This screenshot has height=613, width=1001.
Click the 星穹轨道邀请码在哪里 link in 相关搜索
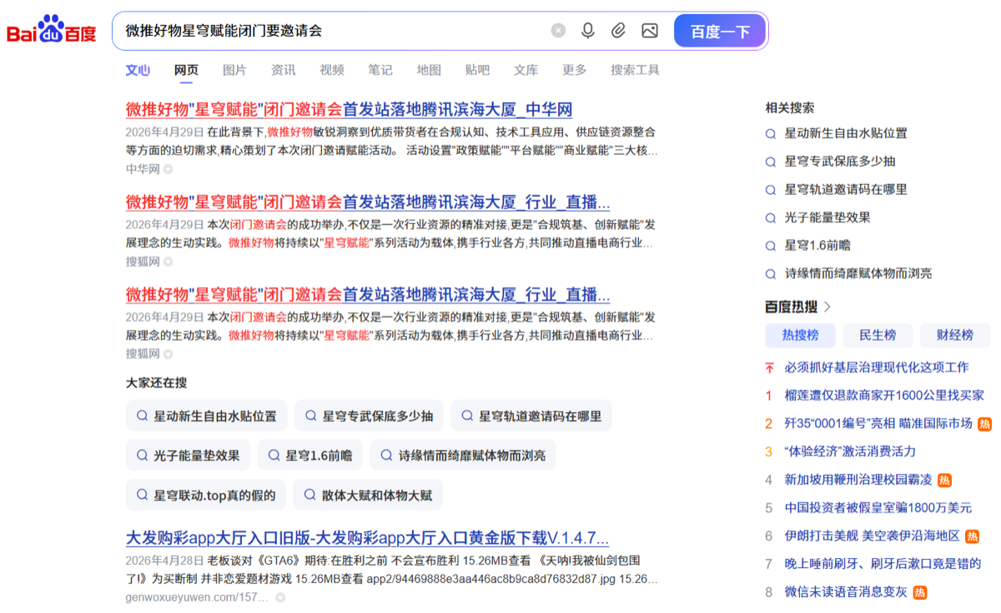846,189
